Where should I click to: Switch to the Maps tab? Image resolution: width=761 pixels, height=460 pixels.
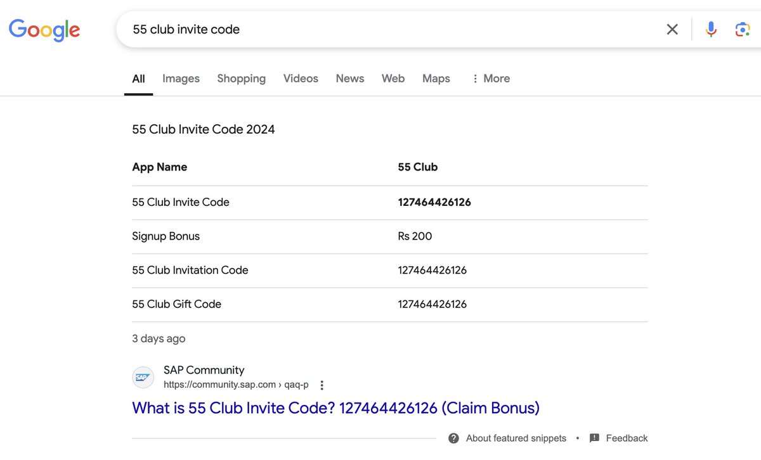coord(436,79)
